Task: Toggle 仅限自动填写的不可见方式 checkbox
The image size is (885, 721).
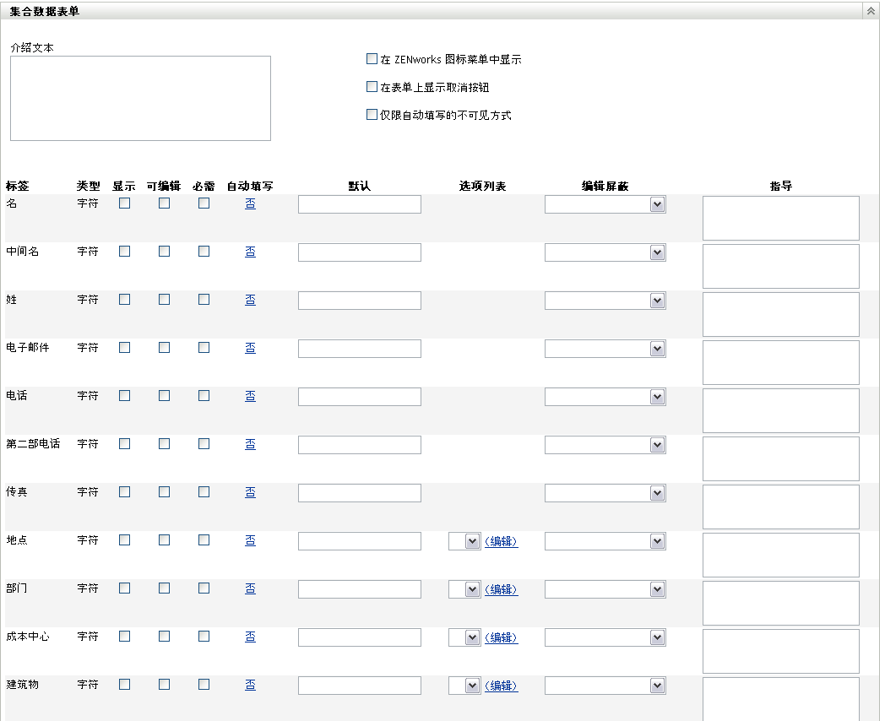Action: coord(372,115)
